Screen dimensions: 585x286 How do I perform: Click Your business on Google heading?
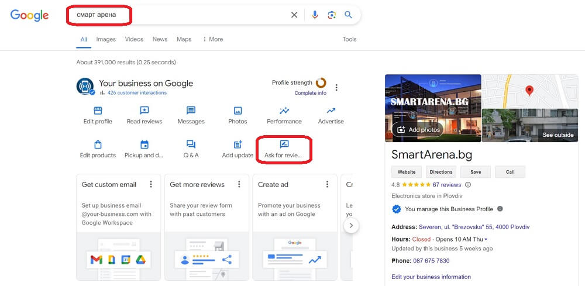[x=146, y=83]
